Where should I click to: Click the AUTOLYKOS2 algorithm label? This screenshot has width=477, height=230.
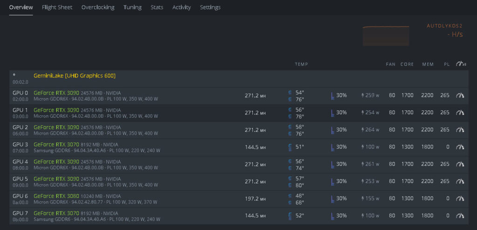[445, 26]
